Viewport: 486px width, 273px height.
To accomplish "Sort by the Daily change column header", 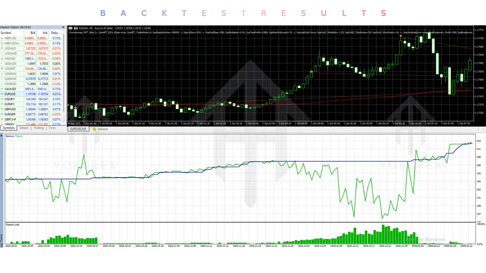I will click(x=55, y=33).
